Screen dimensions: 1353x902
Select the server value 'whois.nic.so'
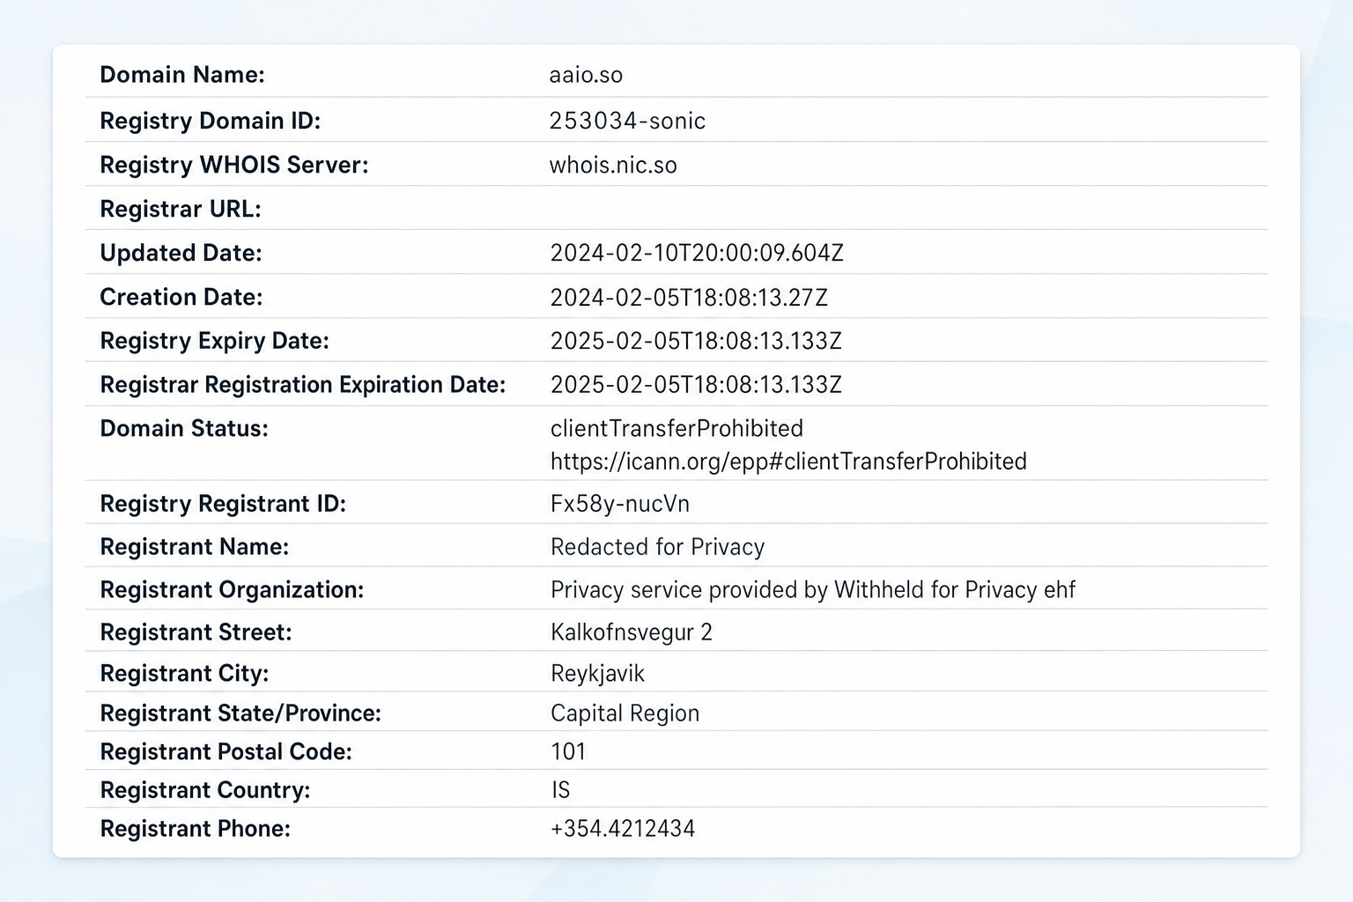pyautogui.click(x=613, y=165)
